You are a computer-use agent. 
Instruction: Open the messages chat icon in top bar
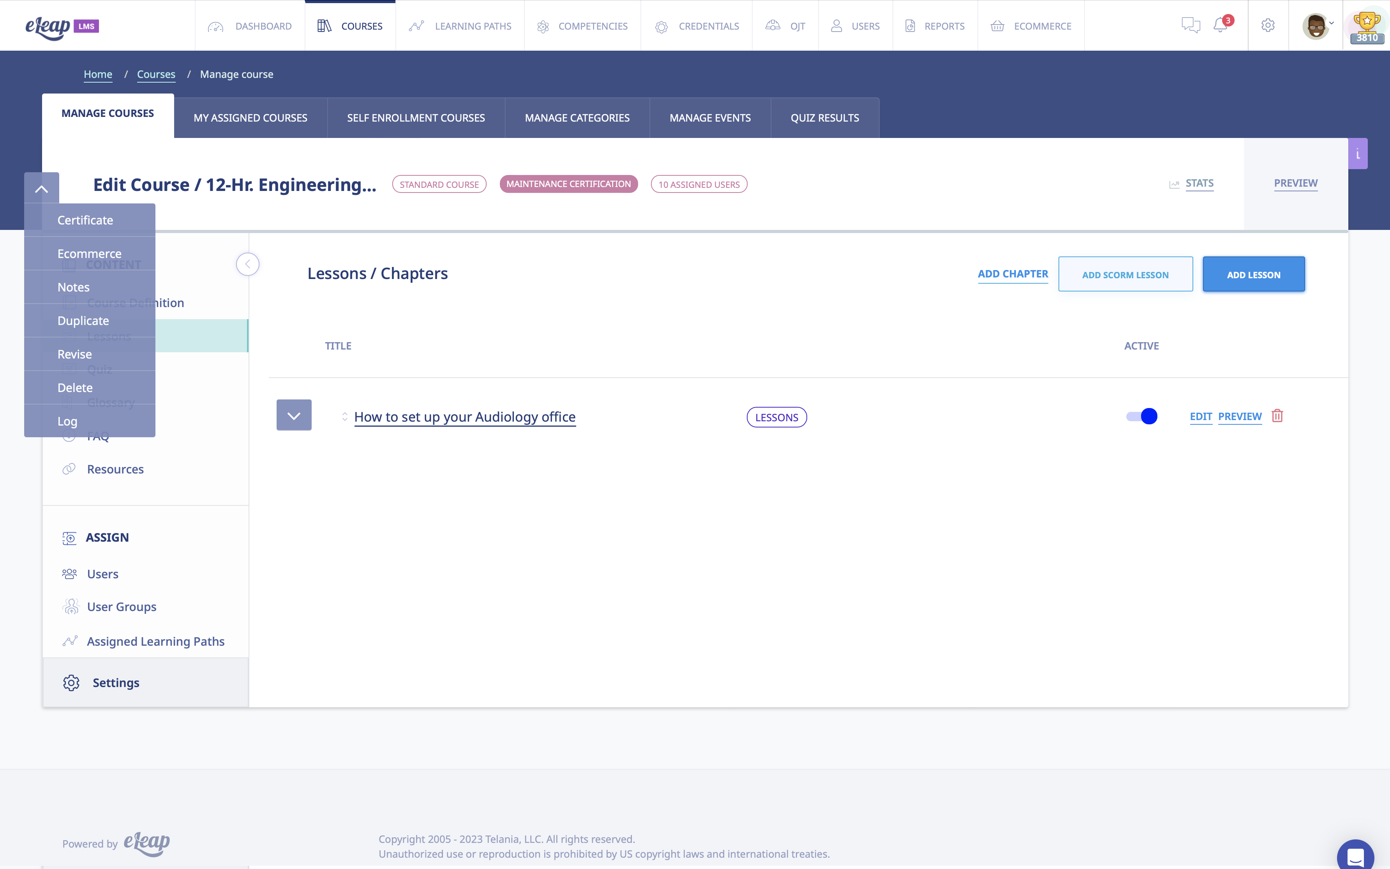(x=1191, y=25)
